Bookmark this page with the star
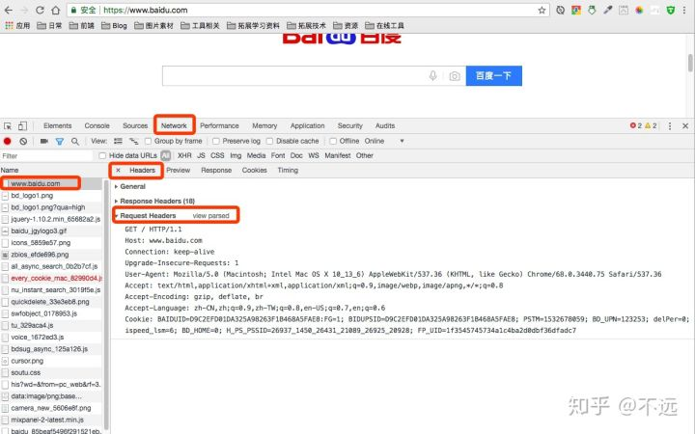The width and height of the screenshot is (695, 434). click(x=542, y=11)
